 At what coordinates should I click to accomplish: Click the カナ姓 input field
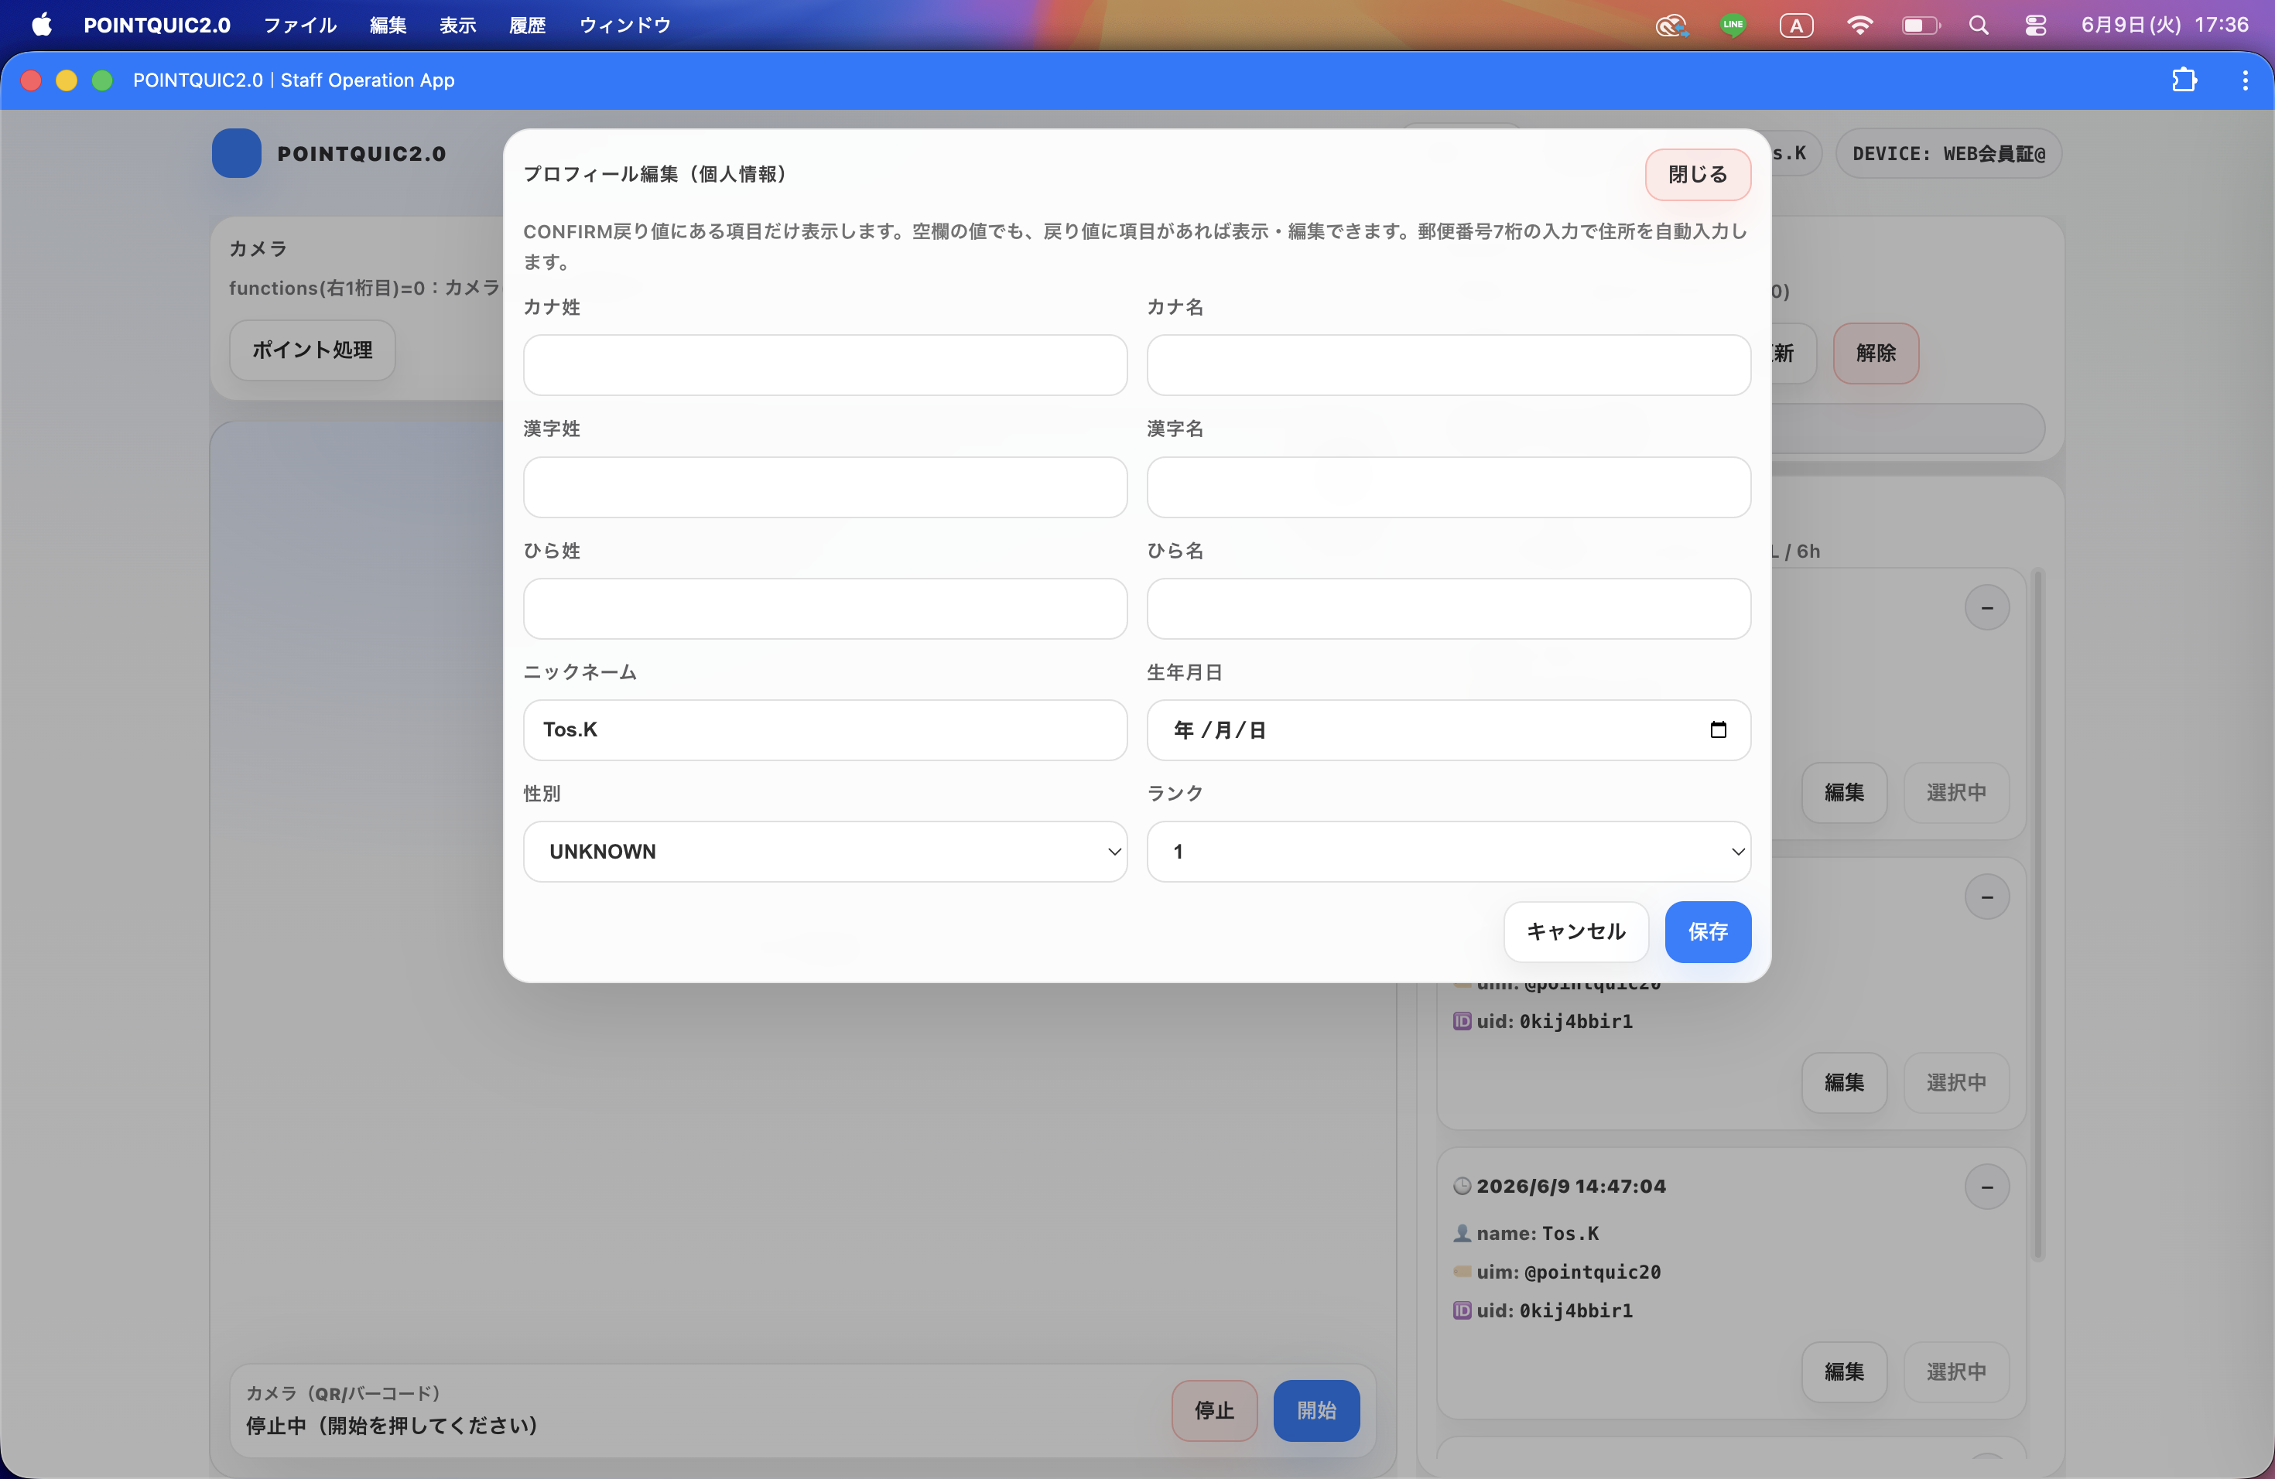point(825,365)
